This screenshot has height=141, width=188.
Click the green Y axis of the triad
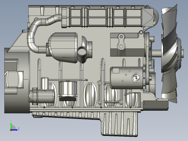[x=11, y=126]
